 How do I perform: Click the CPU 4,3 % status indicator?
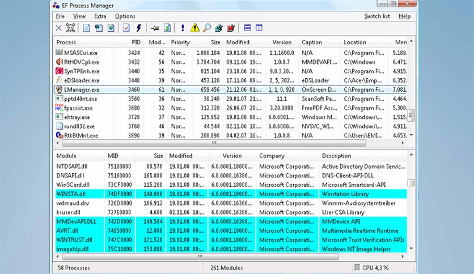click(371, 268)
